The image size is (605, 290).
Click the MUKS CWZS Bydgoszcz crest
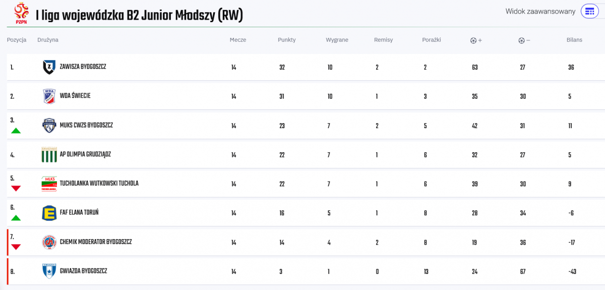click(49, 126)
